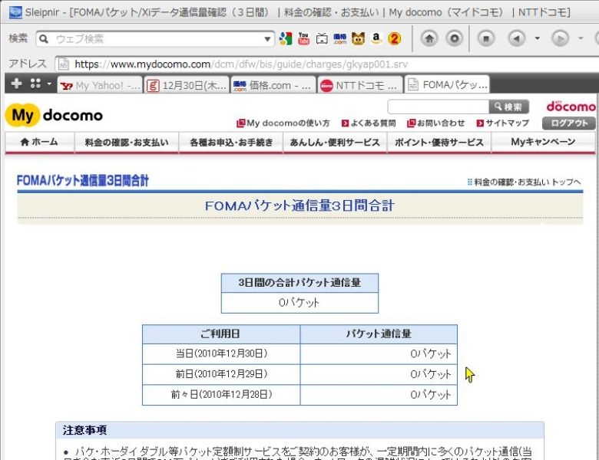Select the 前々日(2010年12月28日) table cell
This screenshot has height=460, width=599.
click(x=221, y=395)
